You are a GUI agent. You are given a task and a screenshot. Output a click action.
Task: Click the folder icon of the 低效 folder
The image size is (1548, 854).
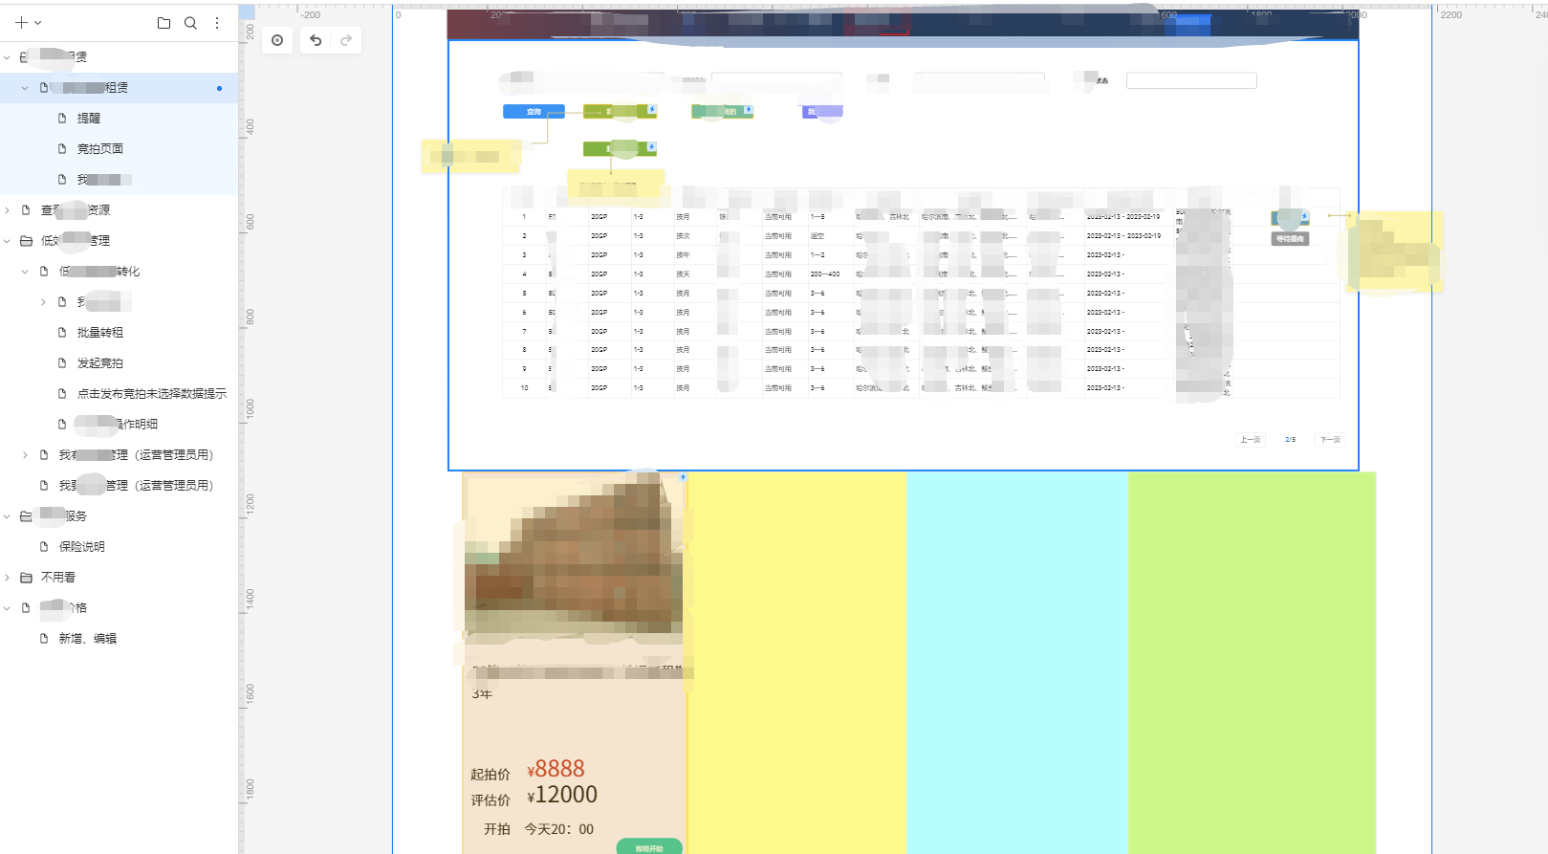[x=26, y=241]
